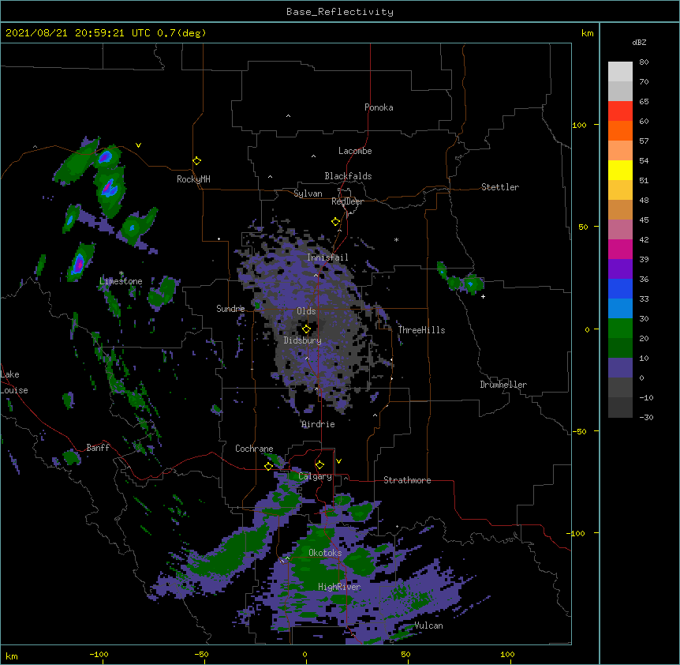
Task: Click the 80 value on the dBZ scale
Action: tap(644, 62)
